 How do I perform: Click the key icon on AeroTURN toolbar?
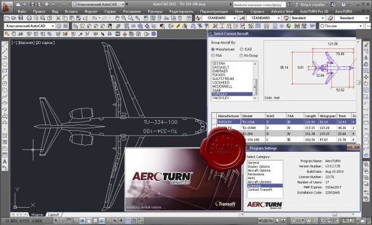click(7, 34)
